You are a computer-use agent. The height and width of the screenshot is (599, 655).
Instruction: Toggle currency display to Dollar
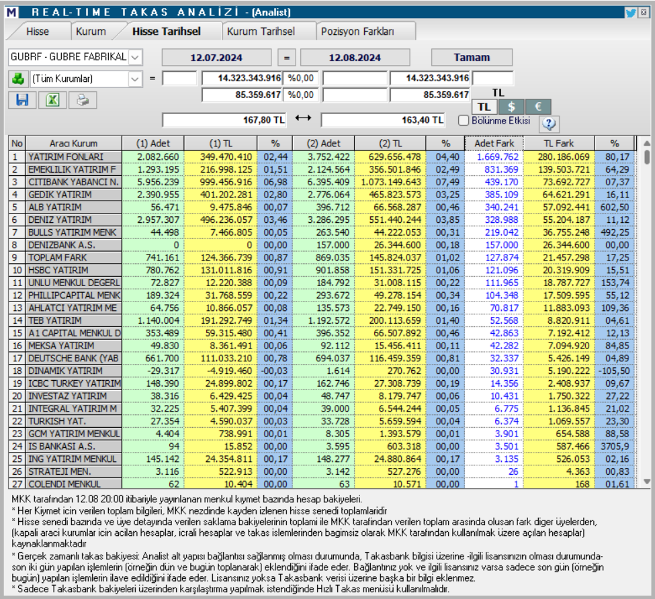click(511, 107)
